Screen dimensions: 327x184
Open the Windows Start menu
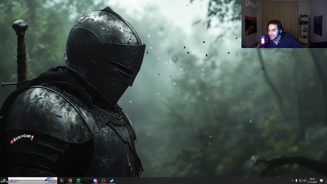[4, 181]
